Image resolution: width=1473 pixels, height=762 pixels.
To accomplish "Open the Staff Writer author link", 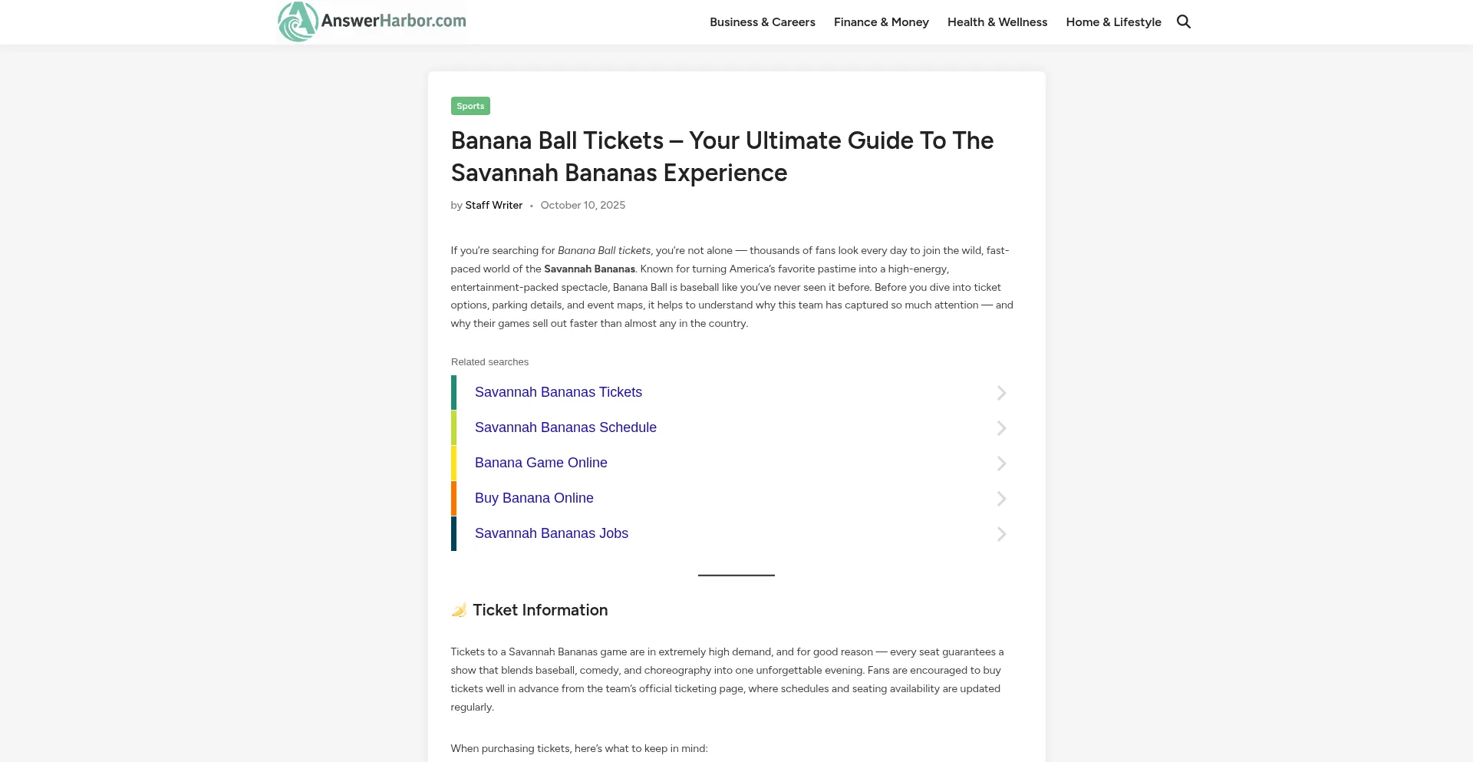I will click(493, 206).
